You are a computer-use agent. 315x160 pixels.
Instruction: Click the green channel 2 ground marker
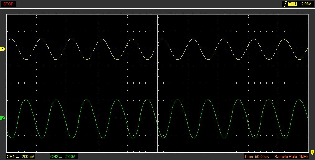[x=3, y=118]
